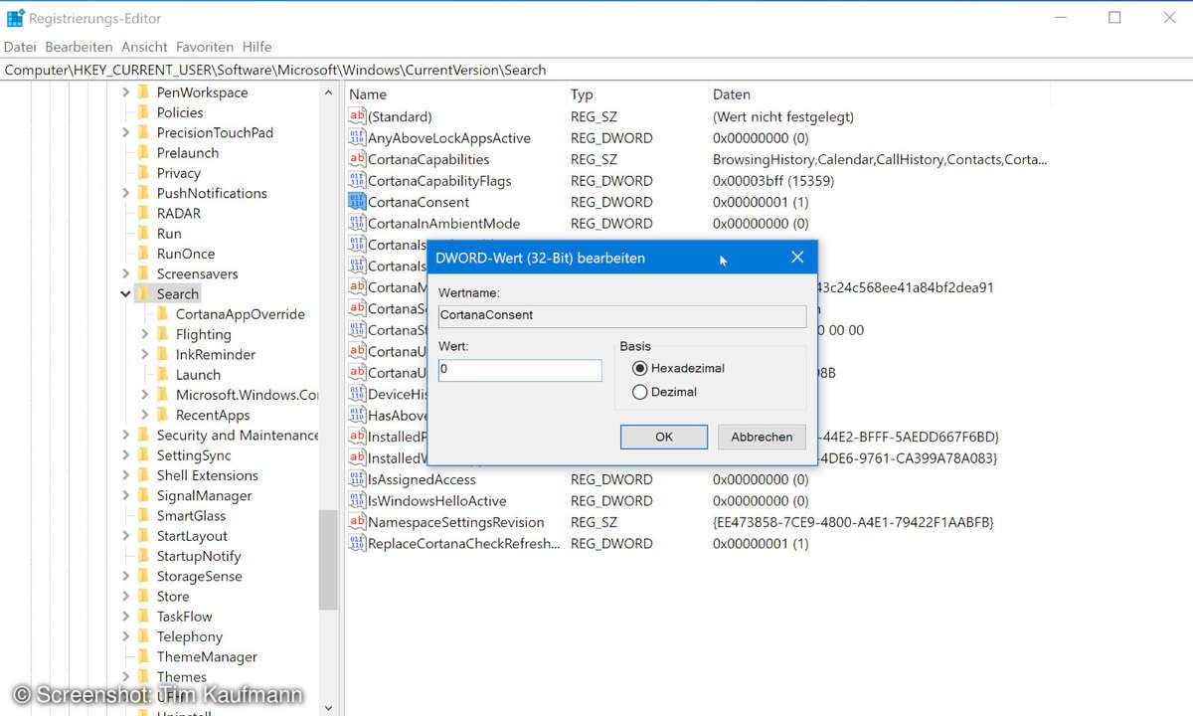Viewport: 1193px width, 716px height.
Task: Select the NamespaceSettingsRevision string icon
Action: pos(357,522)
